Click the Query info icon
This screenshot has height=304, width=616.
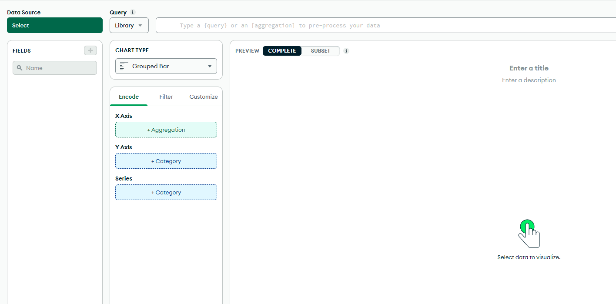[x=133, y=12]
